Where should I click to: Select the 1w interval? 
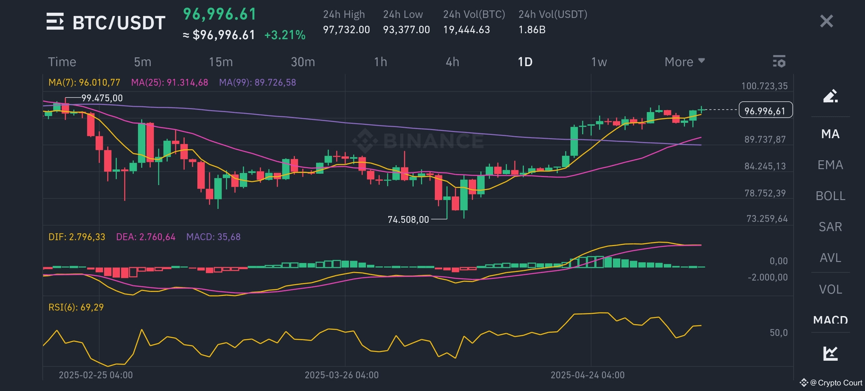[x=599, y=62]
